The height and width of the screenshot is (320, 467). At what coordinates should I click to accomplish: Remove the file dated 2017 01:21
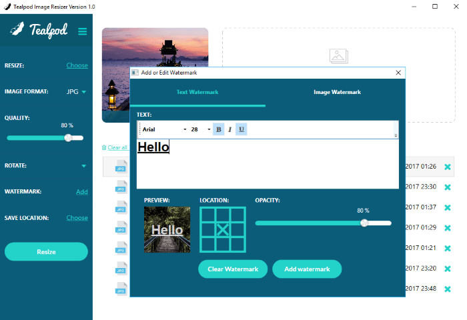coord(448,248)
